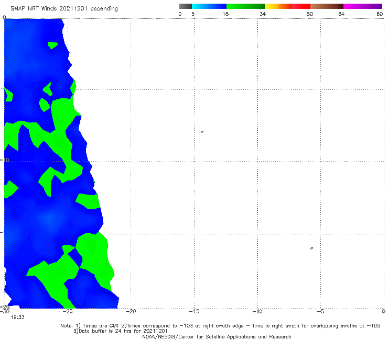The width and height of the screenshot is (388, 340).
Task: Click the color bar label '64'
Action: pyautogui.click(x=341, y=14)
